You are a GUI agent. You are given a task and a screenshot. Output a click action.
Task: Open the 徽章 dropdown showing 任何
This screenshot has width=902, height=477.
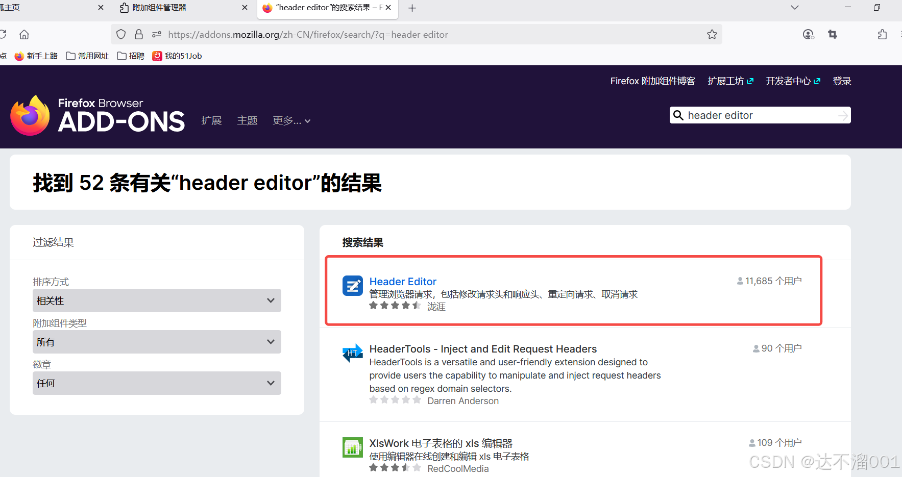(157, 383)
